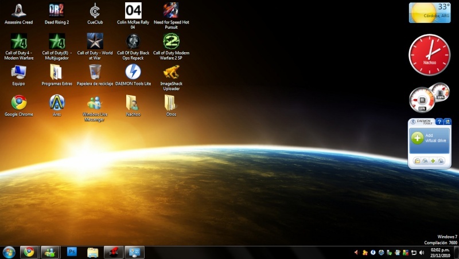Select the Equipo computer icon
This screenshot has height=259, width=459.
[x=19, y=75]
